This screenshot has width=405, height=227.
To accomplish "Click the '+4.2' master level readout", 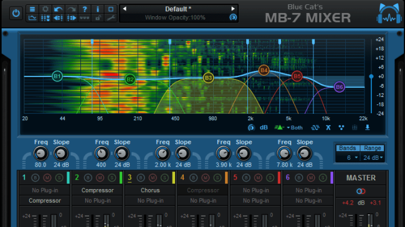I will 348,203.
